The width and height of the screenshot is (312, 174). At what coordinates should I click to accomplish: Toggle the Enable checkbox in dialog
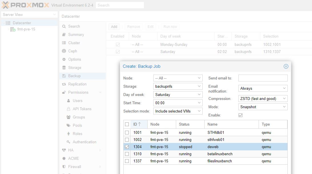(240, 115)
